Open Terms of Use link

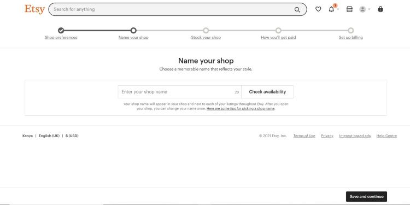[x=304, y=136]
